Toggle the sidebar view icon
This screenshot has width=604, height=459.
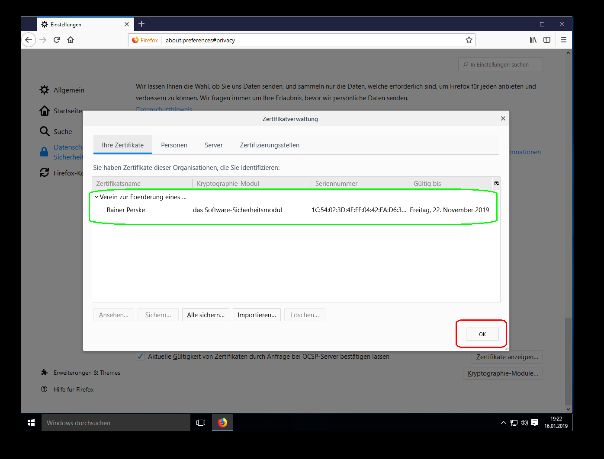coord(547,40)
